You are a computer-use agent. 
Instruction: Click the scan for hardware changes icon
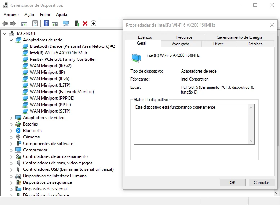pos(66,23)
